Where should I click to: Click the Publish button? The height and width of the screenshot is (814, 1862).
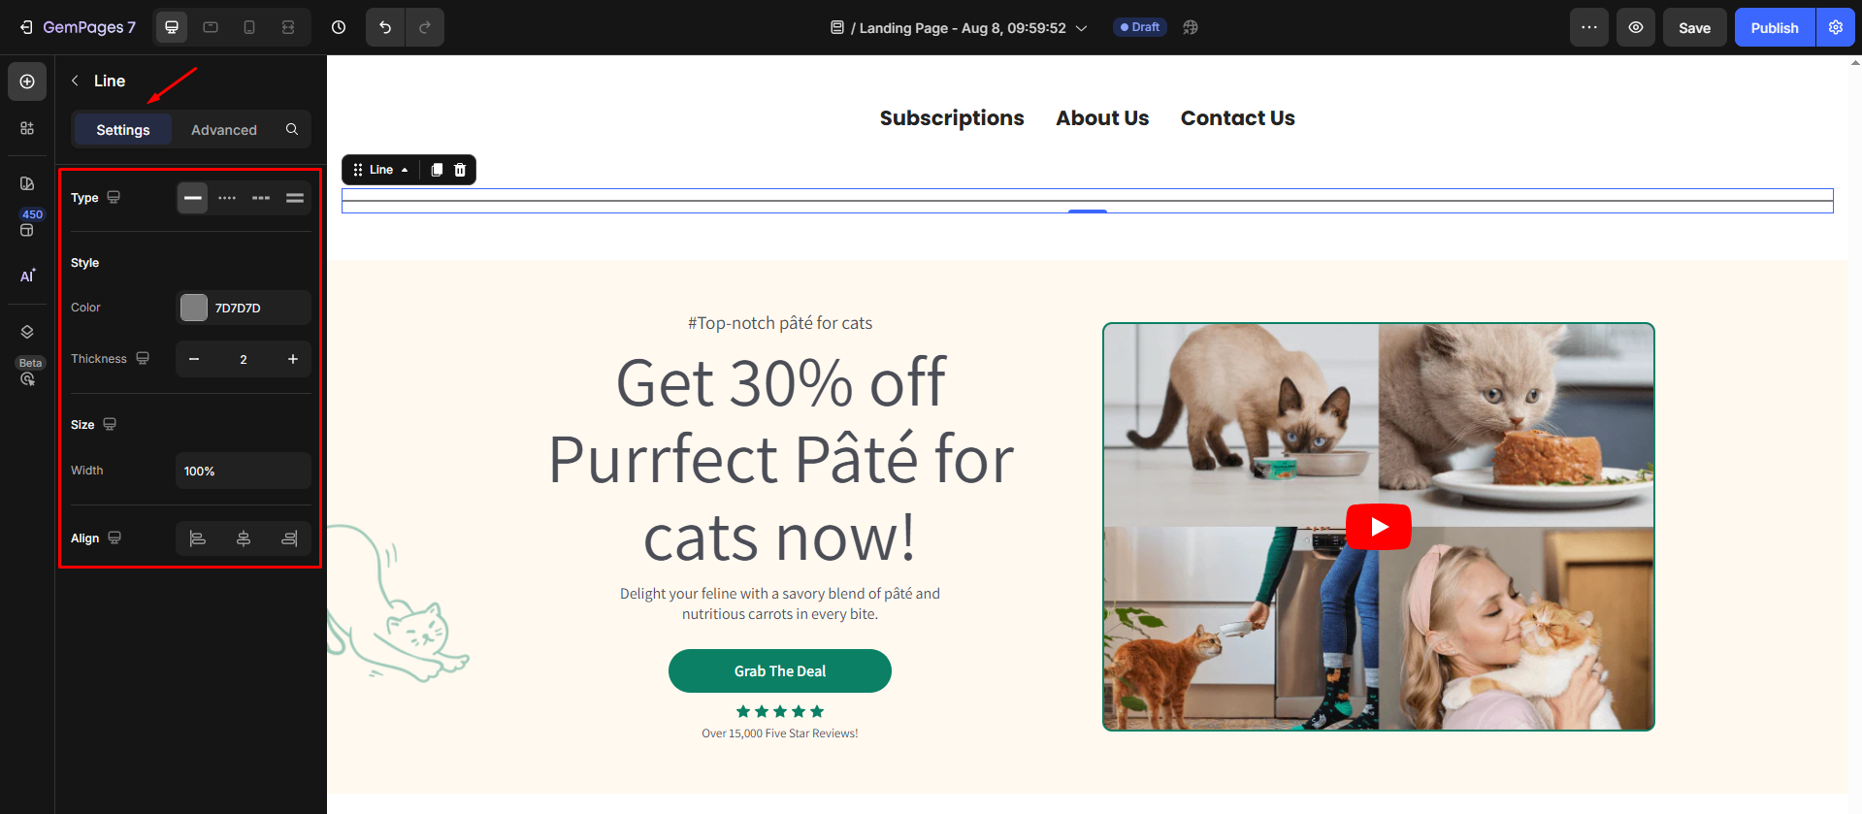pos(1775,27)
